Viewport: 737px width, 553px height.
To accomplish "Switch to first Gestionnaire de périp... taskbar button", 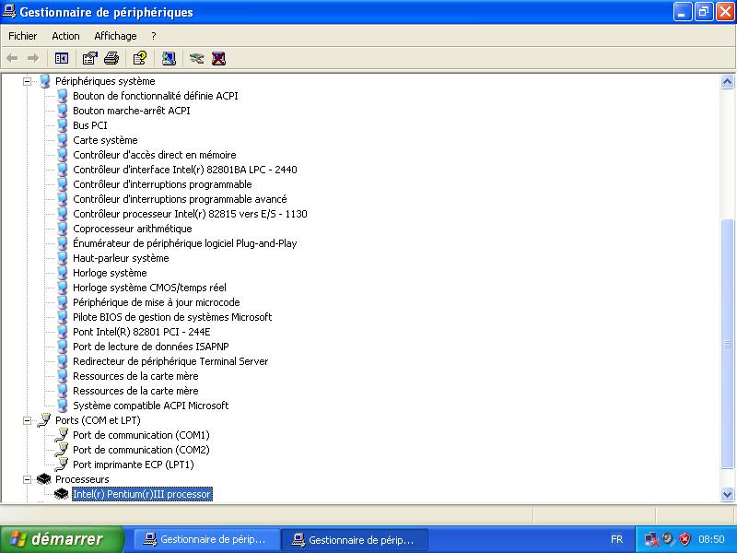I will tap(206, 539).
